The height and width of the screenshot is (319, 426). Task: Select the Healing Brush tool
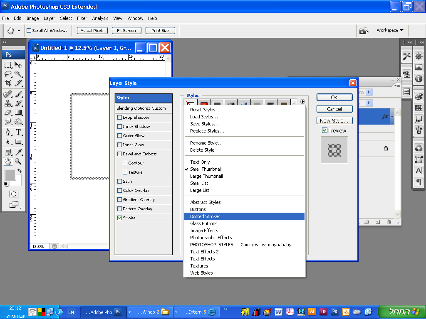7,94
